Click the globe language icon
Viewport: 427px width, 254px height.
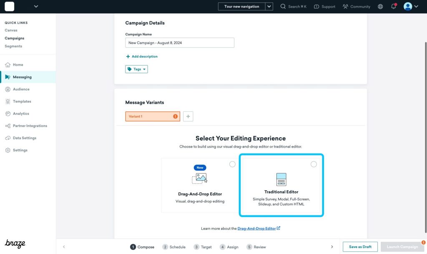tap(380, 7)
